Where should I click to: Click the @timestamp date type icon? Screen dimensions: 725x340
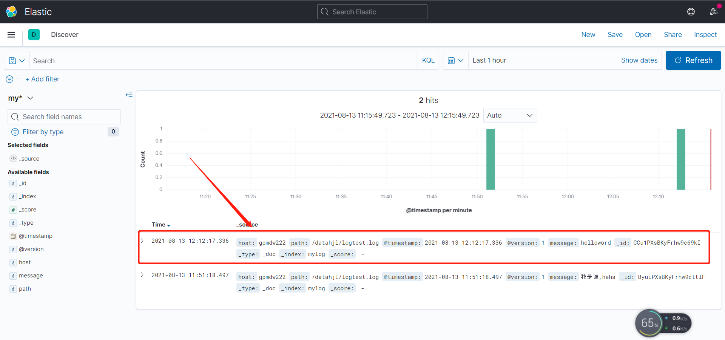(x=13, y=236)
